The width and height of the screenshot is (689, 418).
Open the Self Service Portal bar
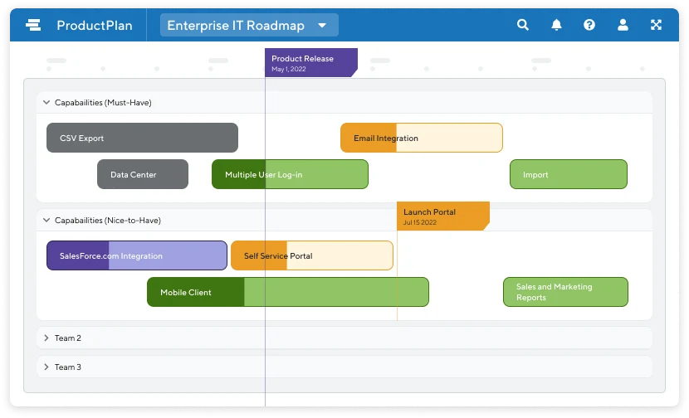[x=312, y=255]
